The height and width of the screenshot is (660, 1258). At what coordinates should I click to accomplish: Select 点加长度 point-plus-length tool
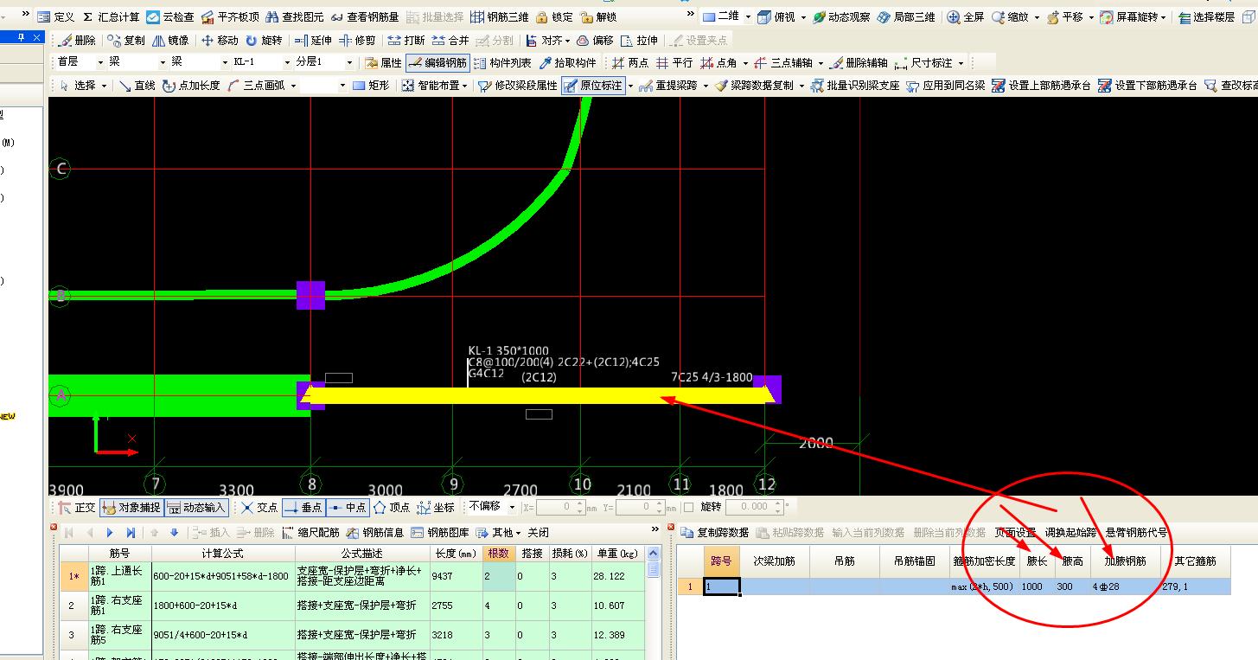coord(191,86)
